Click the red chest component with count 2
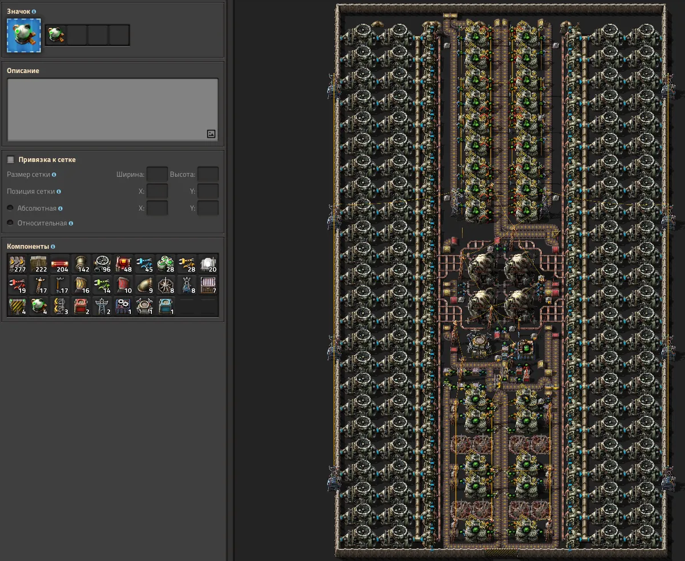The height and width of the screenshot is (561, 685). click(81, 306)
